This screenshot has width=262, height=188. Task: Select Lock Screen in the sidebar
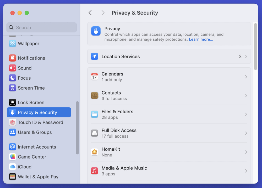[31, 102]
